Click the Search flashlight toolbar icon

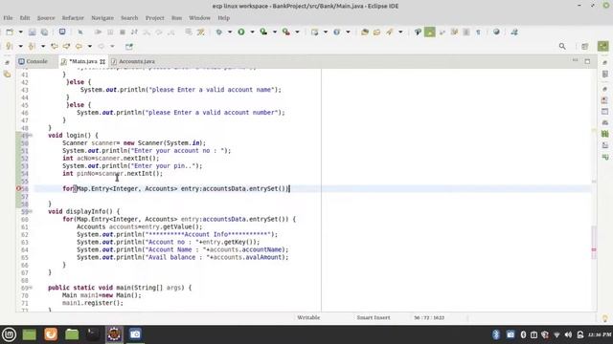coord(390,32)
